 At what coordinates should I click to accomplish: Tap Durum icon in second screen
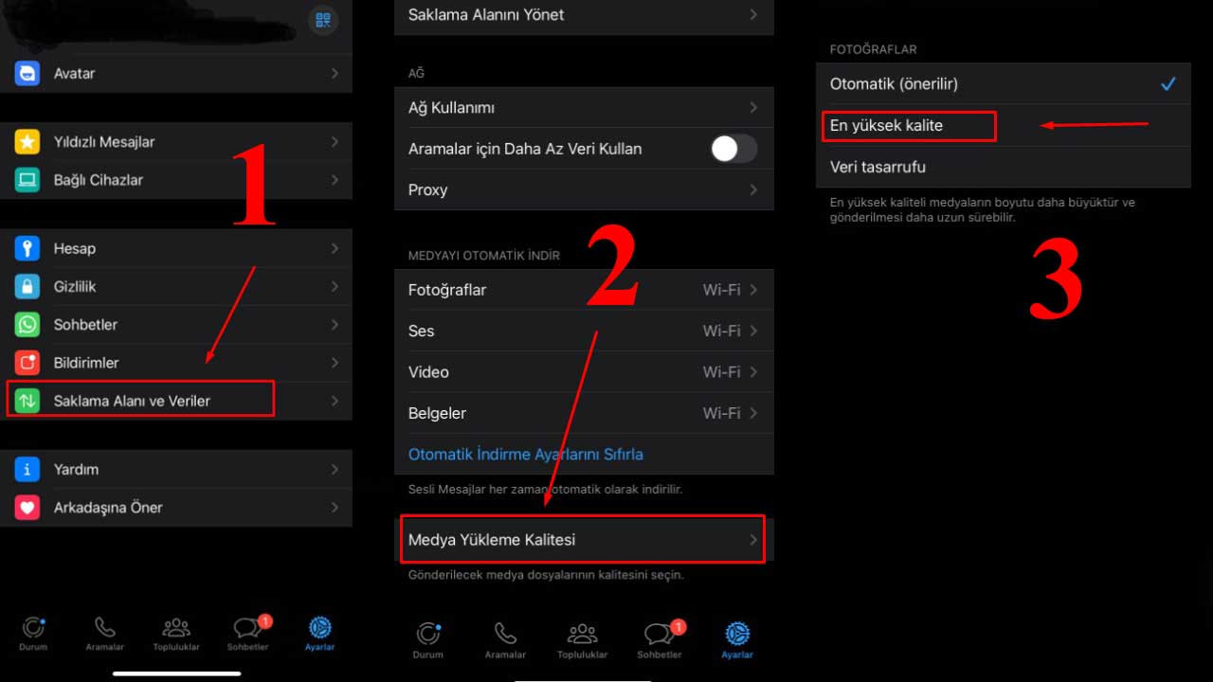point(428,634)
